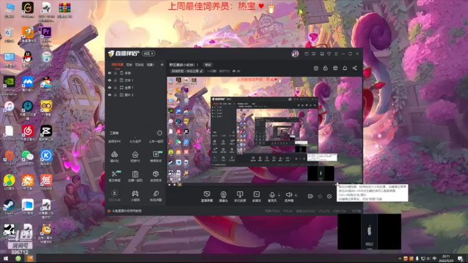The image size is (468, 263).
Task: Click the live preview canvas
Action: (x=264, y=131)
